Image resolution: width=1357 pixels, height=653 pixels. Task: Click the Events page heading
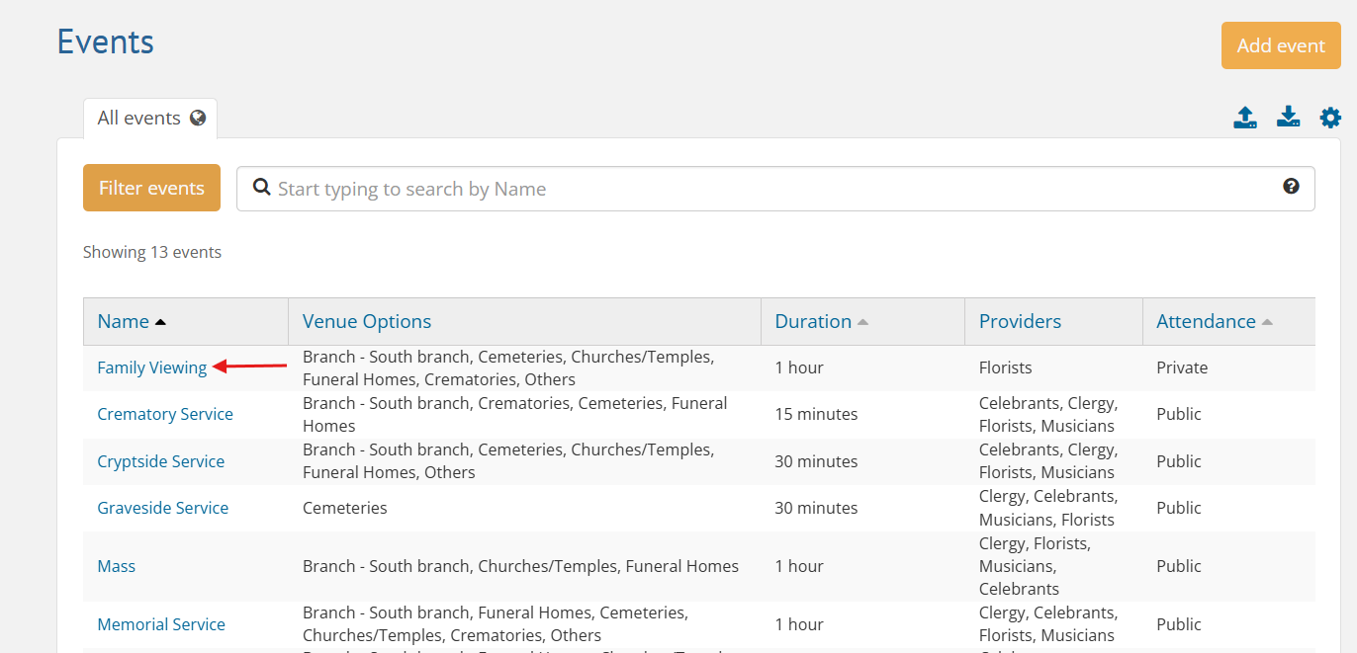coord(106,42)
